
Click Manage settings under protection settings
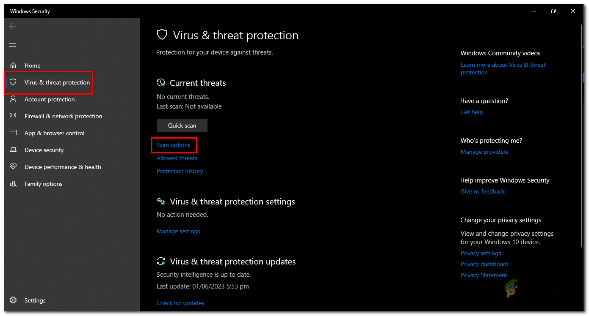click(178, 231)
